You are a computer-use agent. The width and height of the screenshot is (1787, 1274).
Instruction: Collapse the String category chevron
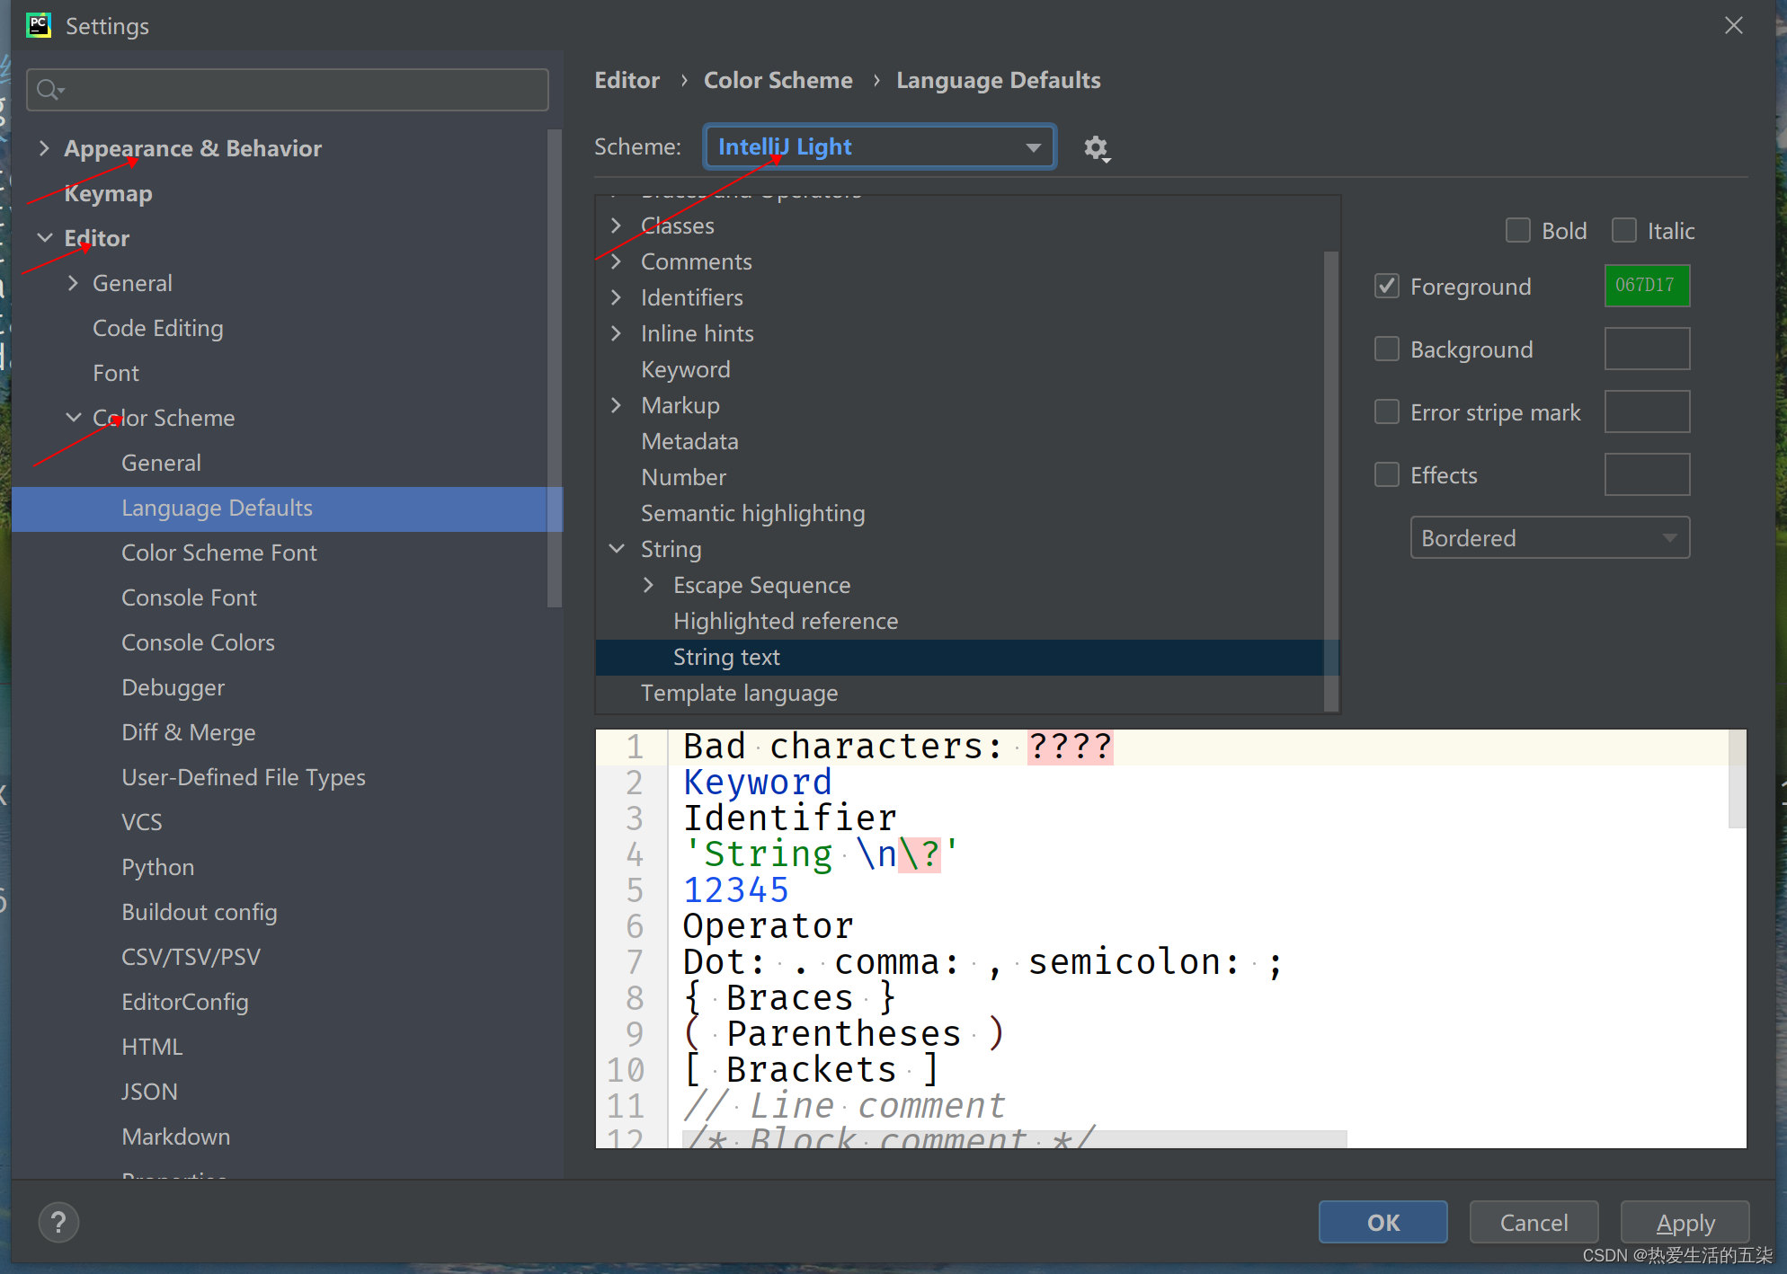(x=617, y=549)
